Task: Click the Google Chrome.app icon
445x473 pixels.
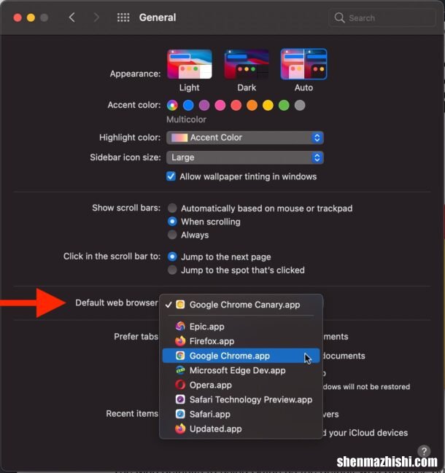Action: click(180, 356)
